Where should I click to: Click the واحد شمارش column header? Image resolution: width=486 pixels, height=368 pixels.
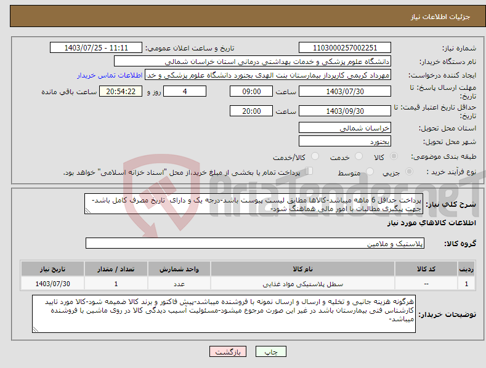click(179, 269)
